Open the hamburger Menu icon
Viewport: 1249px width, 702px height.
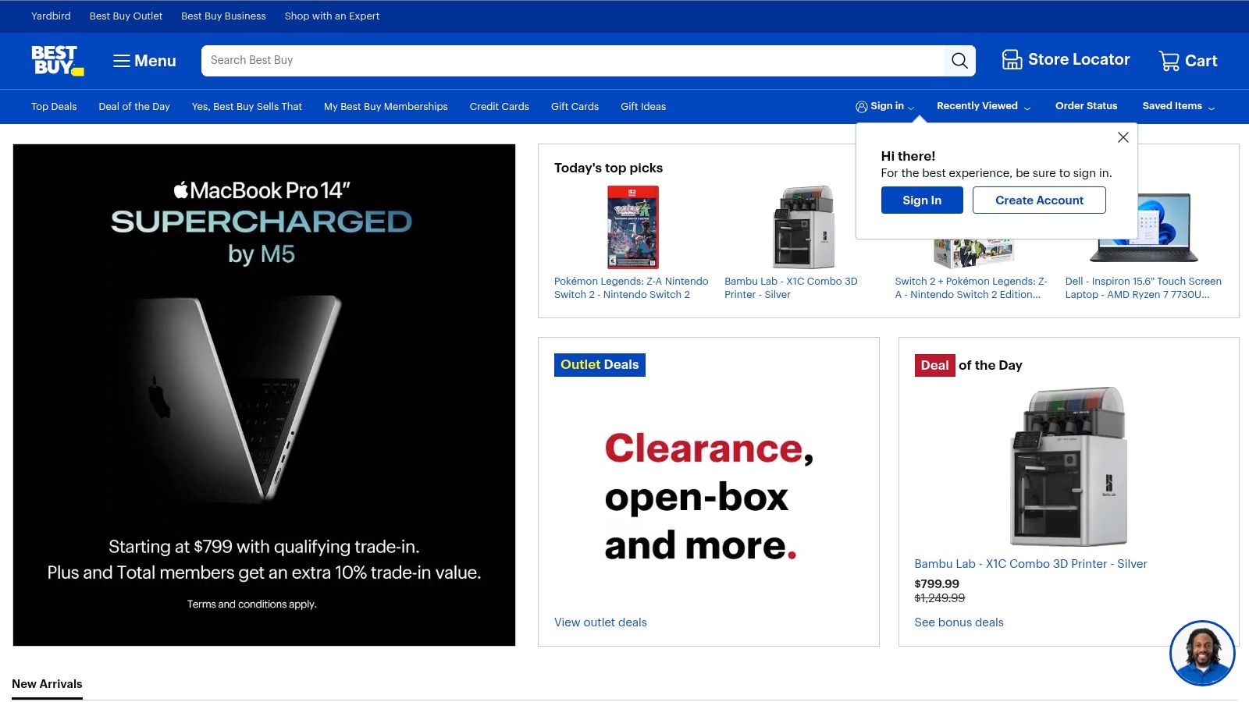point(122,60)
